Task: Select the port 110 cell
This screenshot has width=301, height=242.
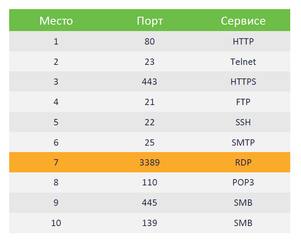Action: coord(150,182)
